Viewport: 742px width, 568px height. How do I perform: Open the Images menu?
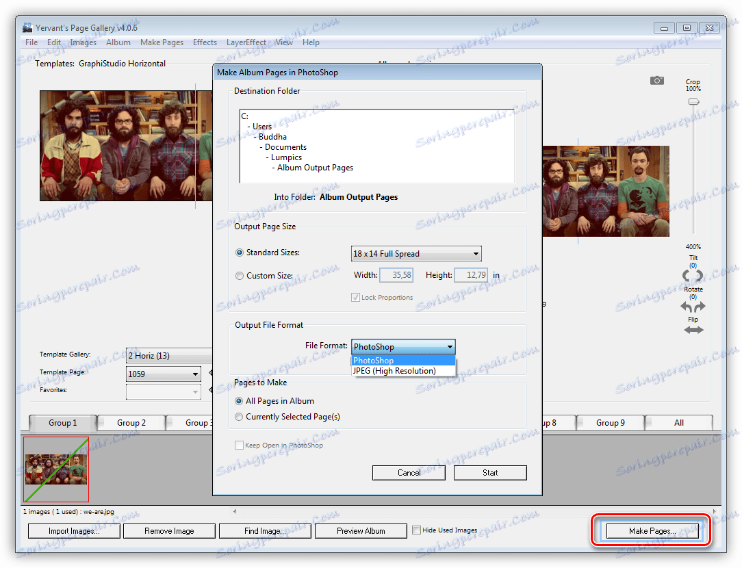pos(84,42)
